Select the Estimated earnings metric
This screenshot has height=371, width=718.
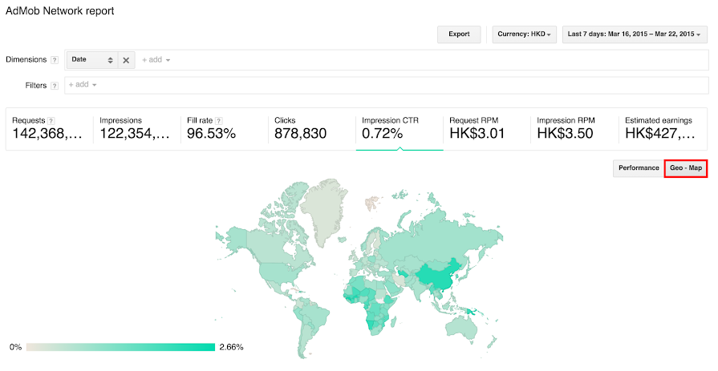663,127
